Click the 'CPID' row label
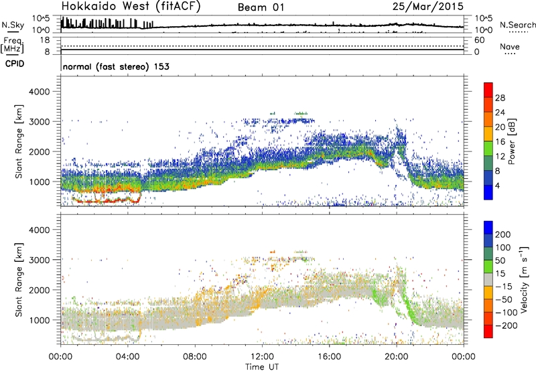 click(x=15, y=64)
